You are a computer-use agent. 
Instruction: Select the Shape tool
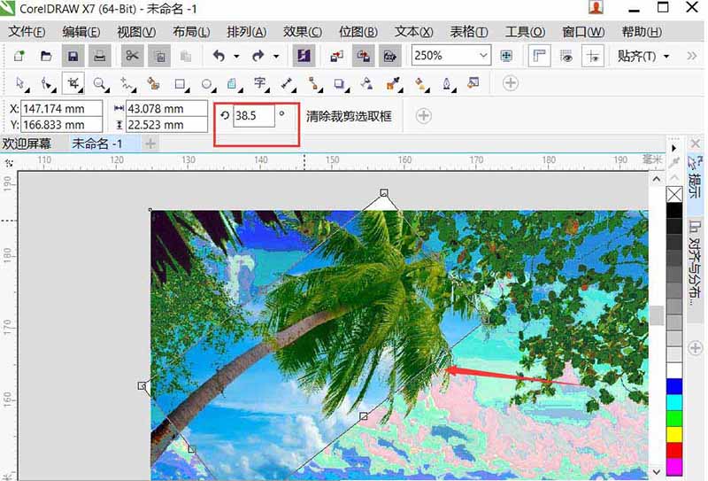(47, 83)
